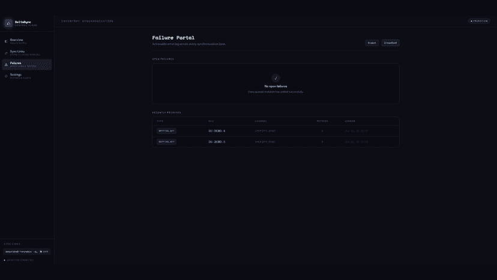Click the Failures warning triangle icon
The height and width of the screenshot is (280, 497).
point(6,64)
